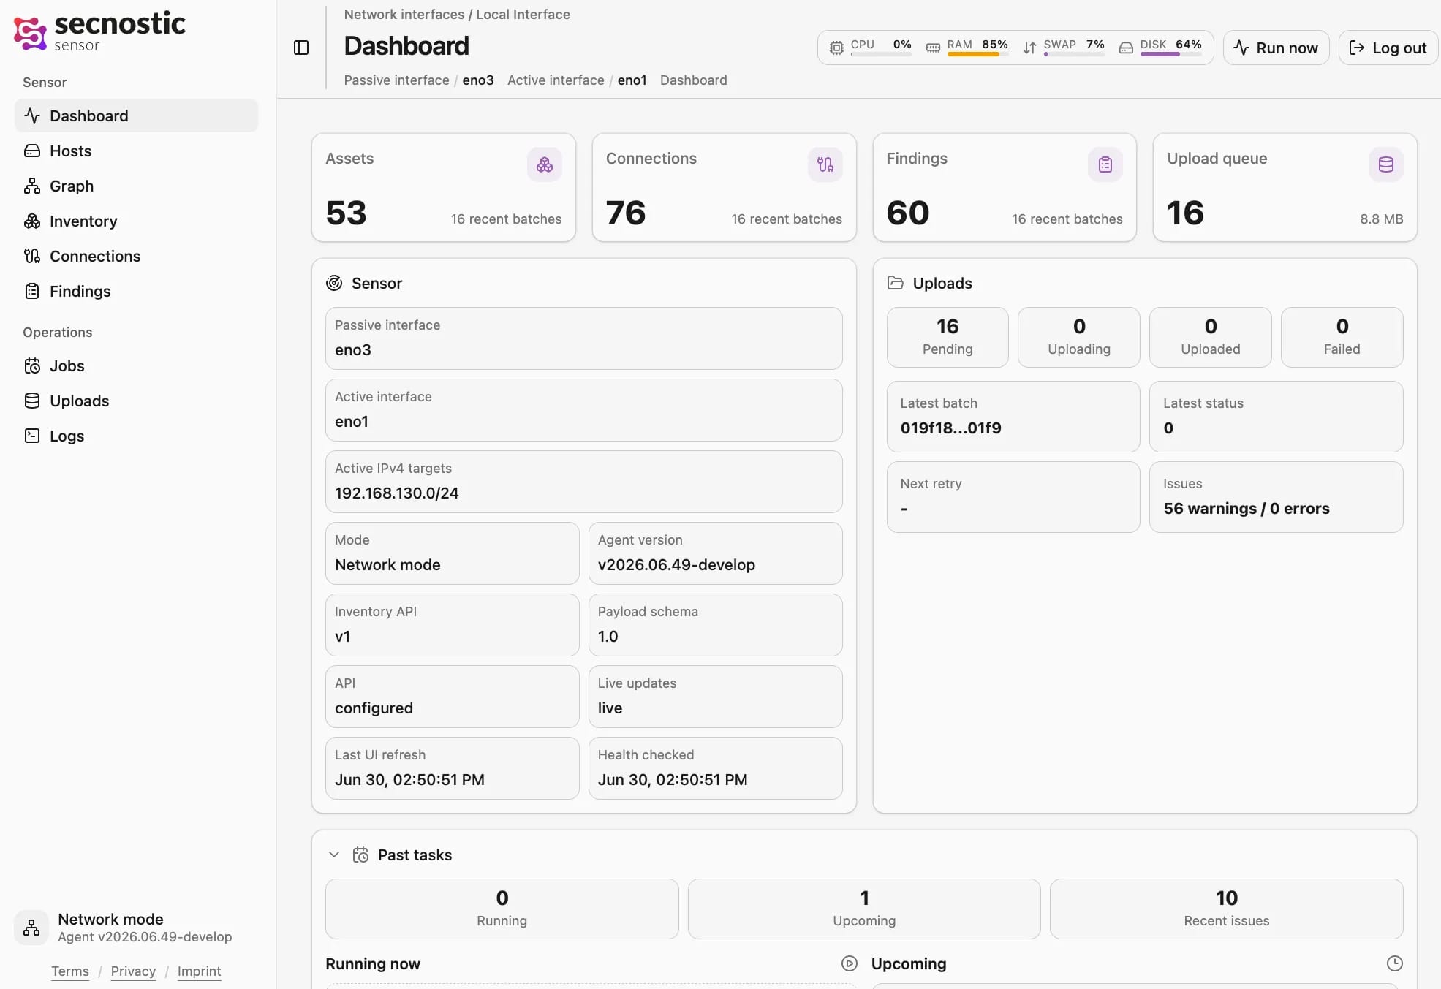Click the Log out button
Screen dimensions: 1441x989
tap(1388, 48)
